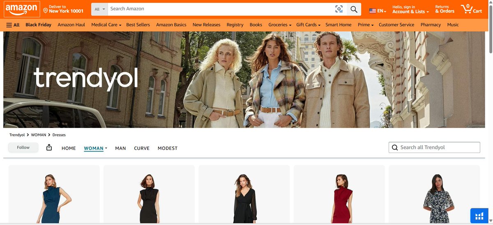This screenshot has height=225, width=493.
Task: Switch to Trendyol CURVE tab
Action: (x=142, y=148)
